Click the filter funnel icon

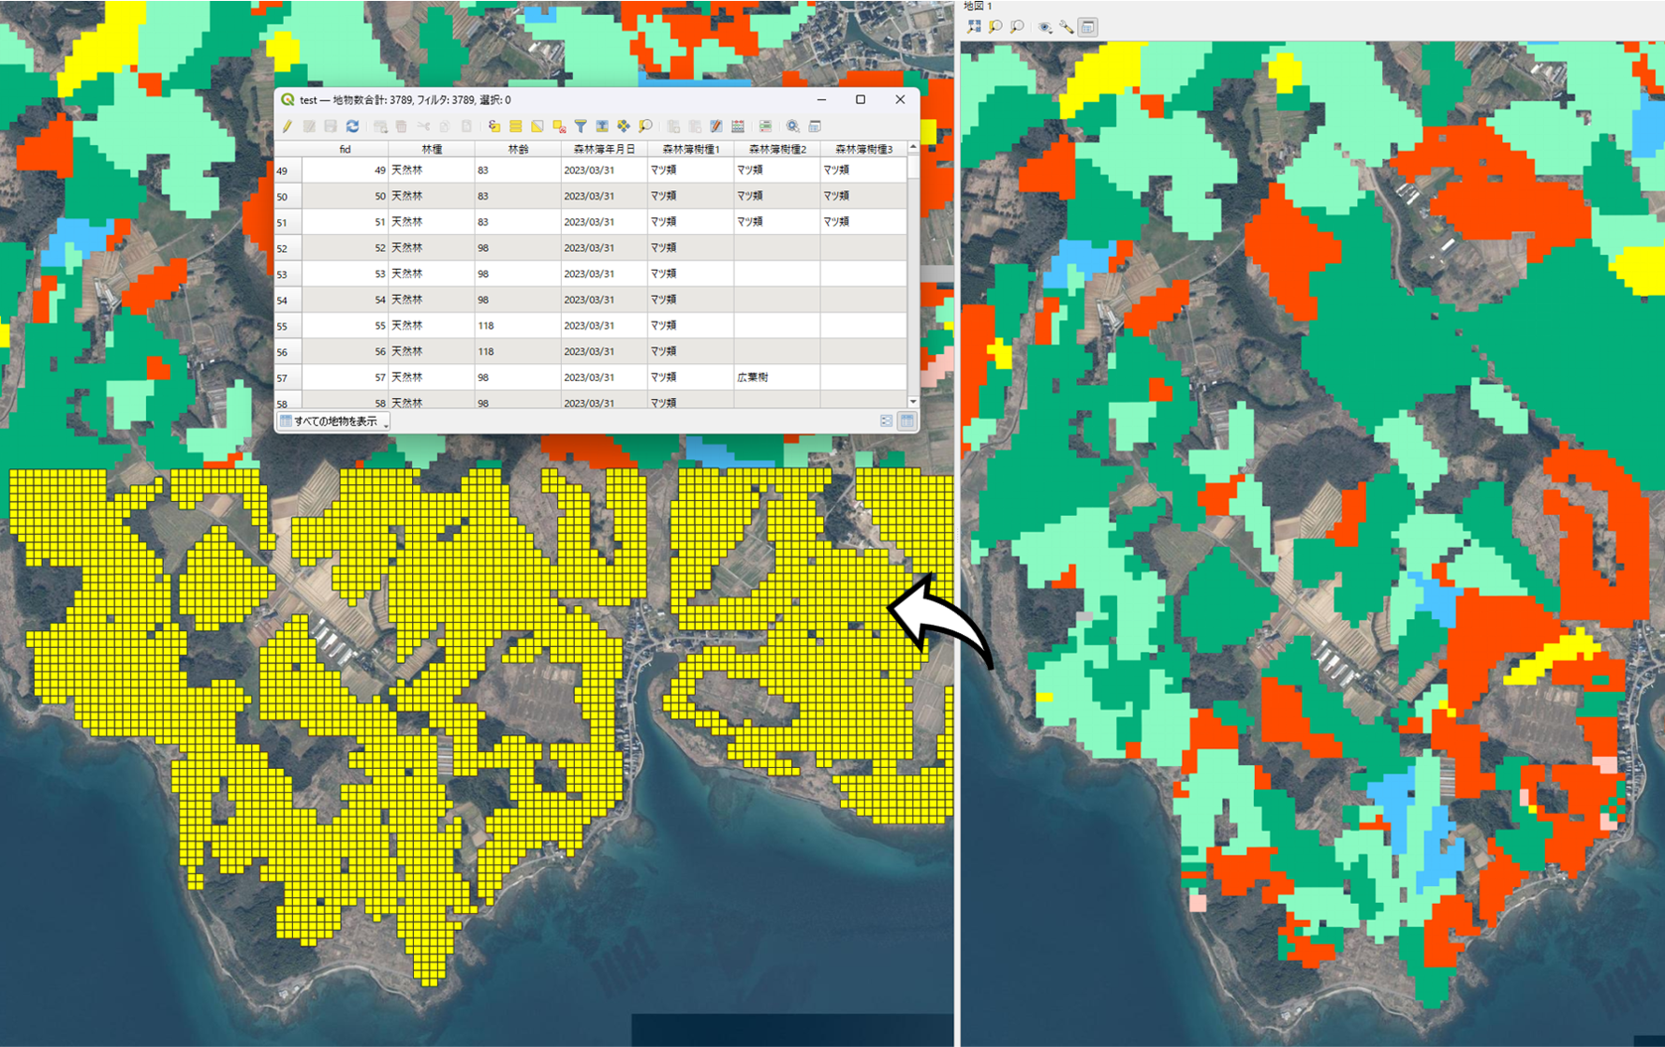581,126
